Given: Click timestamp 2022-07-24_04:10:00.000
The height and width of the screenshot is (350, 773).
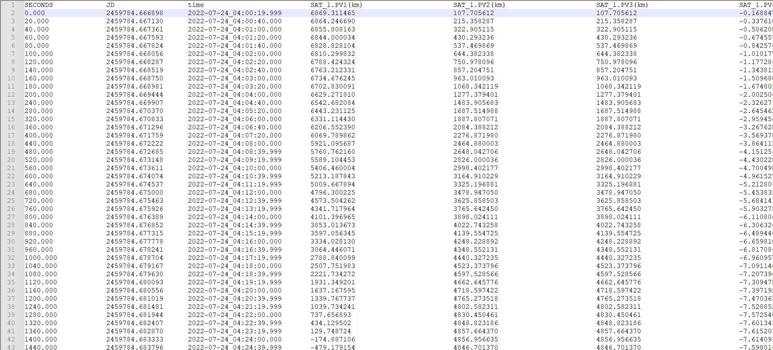Looking at the screenshot, I should pos(235,168).
